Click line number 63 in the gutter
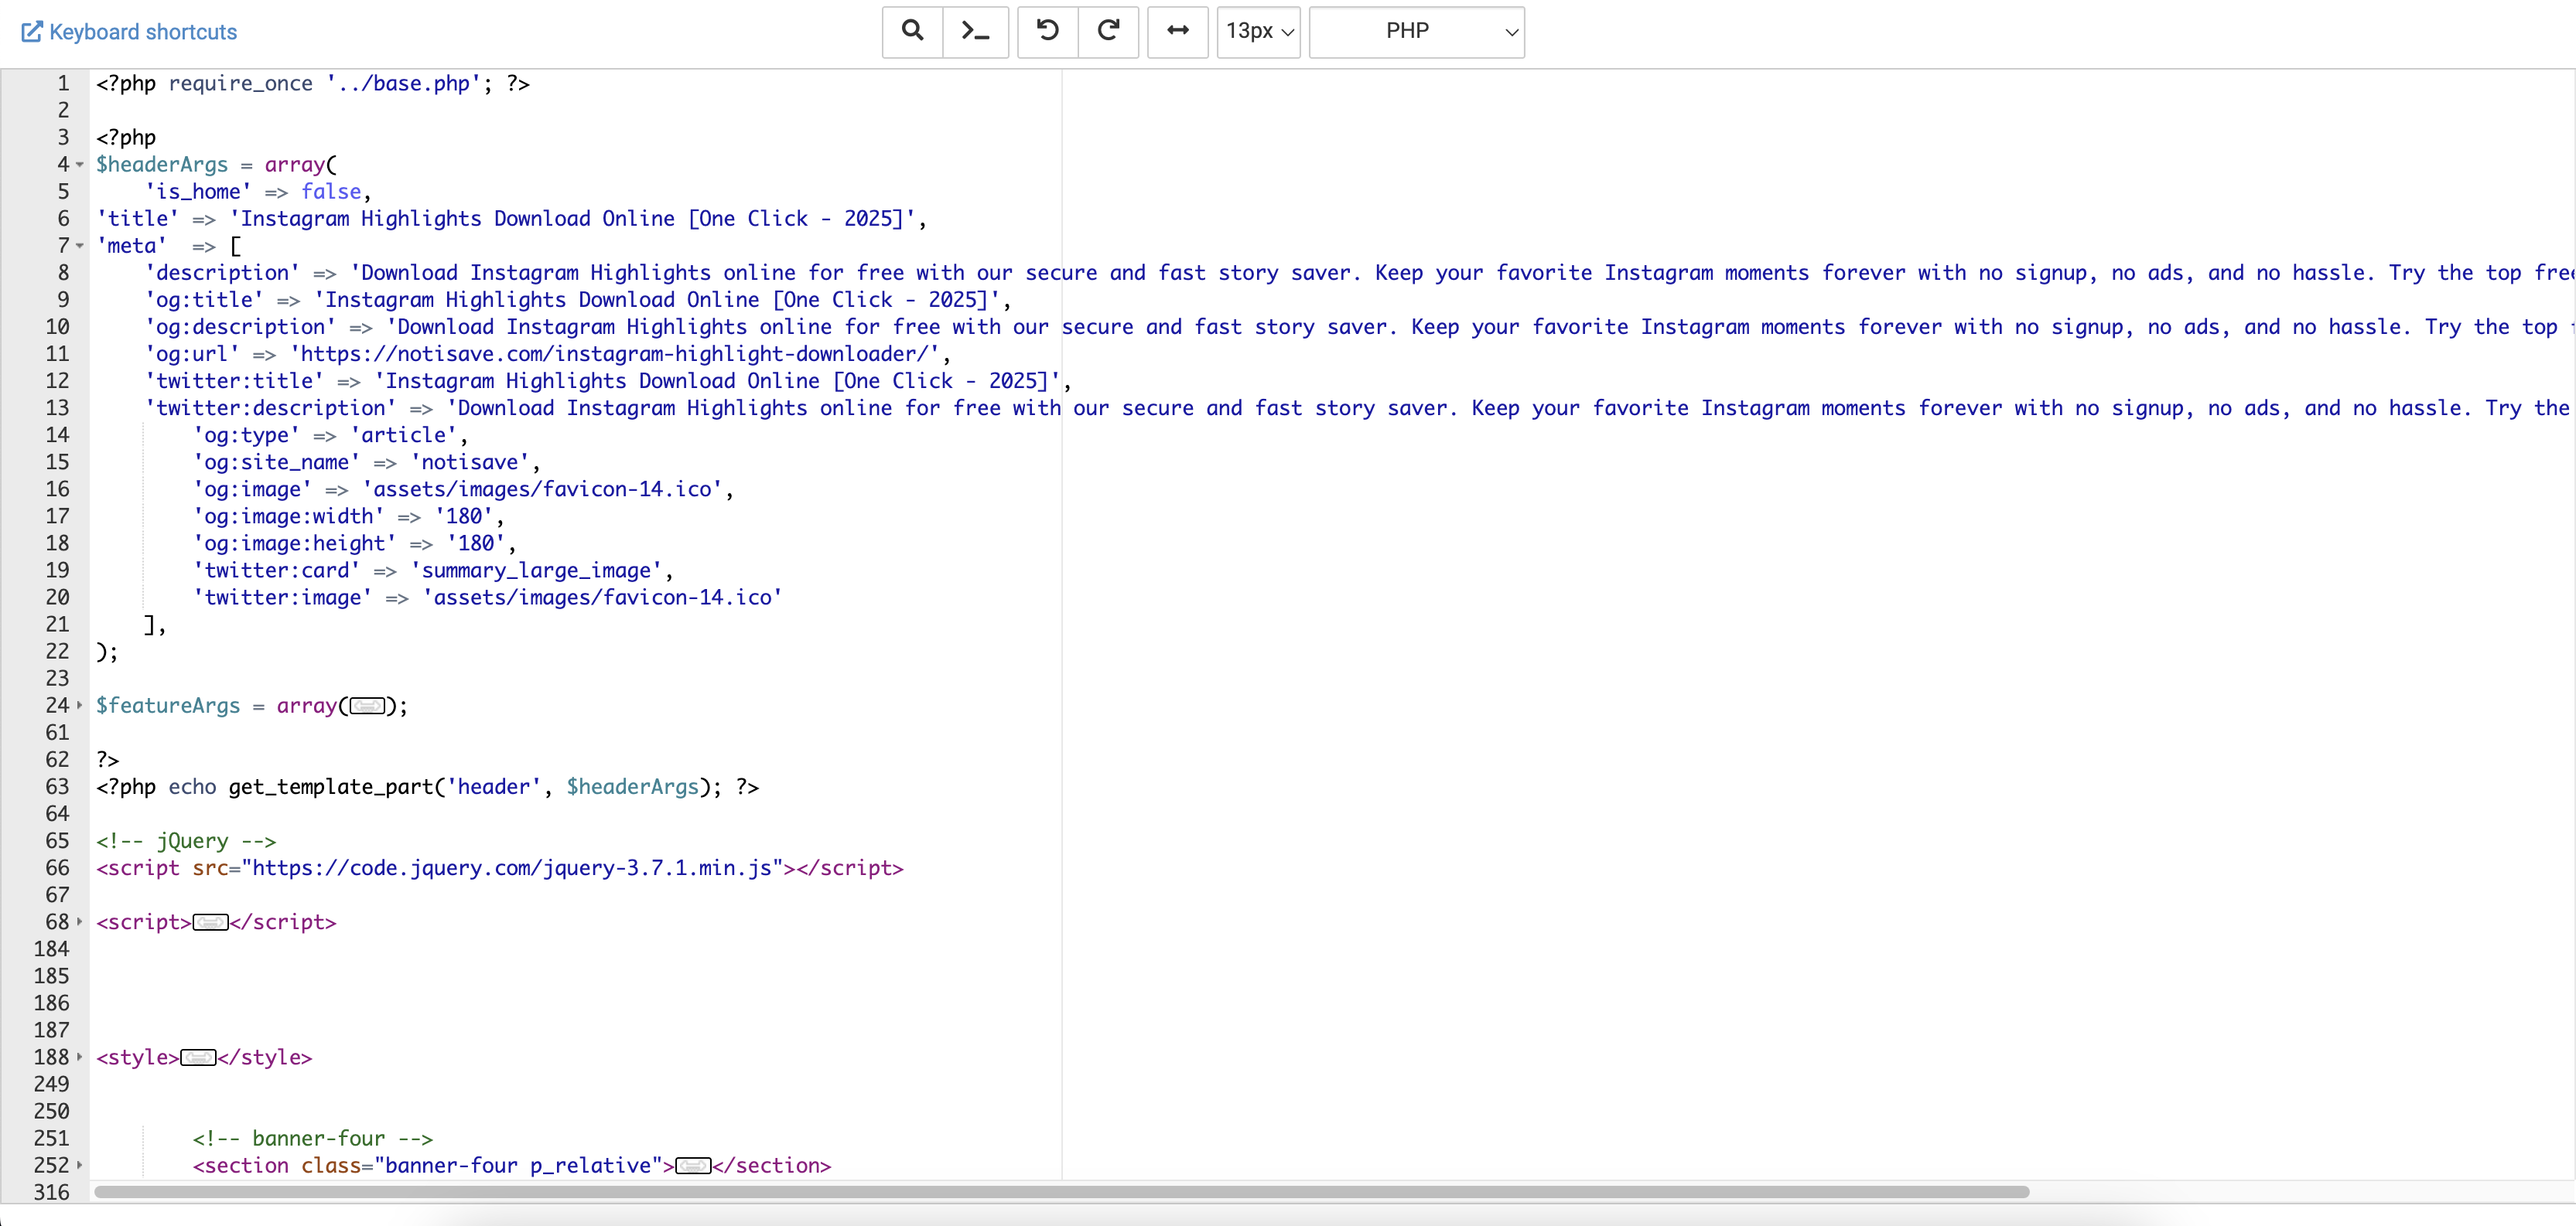The image size is (2576, 1226). tap(57, 788)
